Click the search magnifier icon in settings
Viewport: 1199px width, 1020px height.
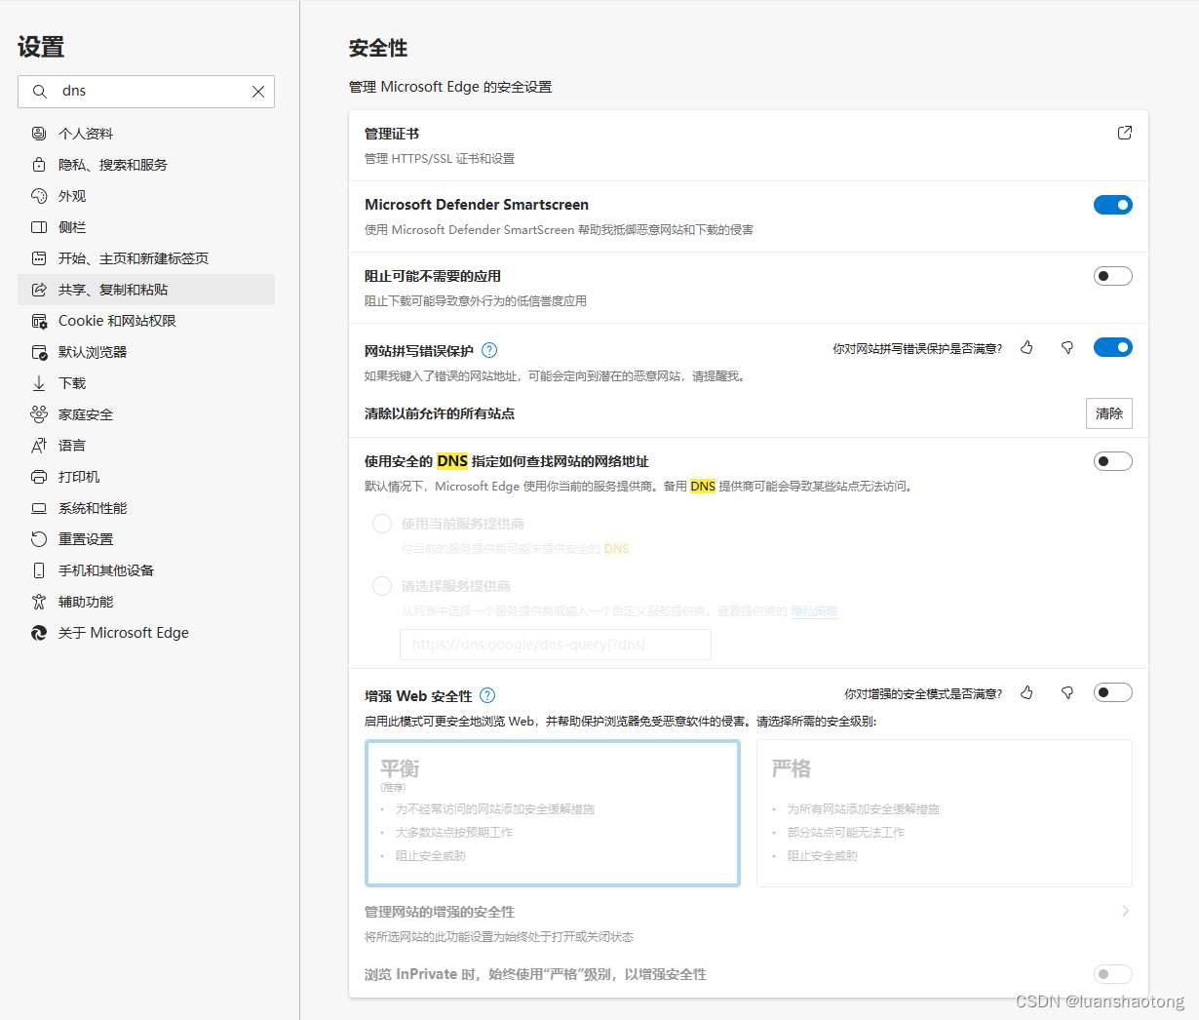pyautogui.click(x=40, y=92)
